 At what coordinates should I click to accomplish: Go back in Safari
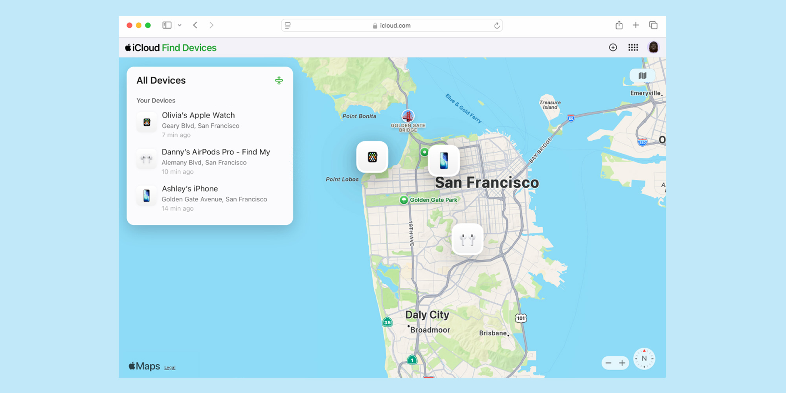tap(195, 25)
